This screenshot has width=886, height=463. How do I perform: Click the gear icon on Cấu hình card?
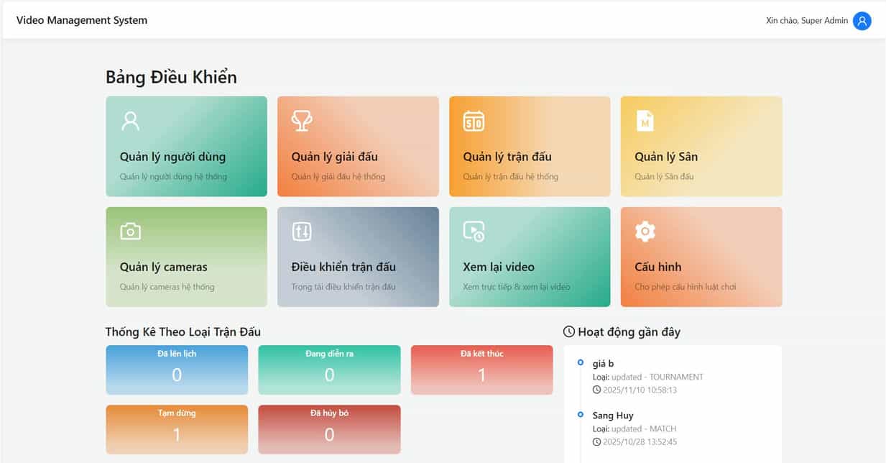645,231
